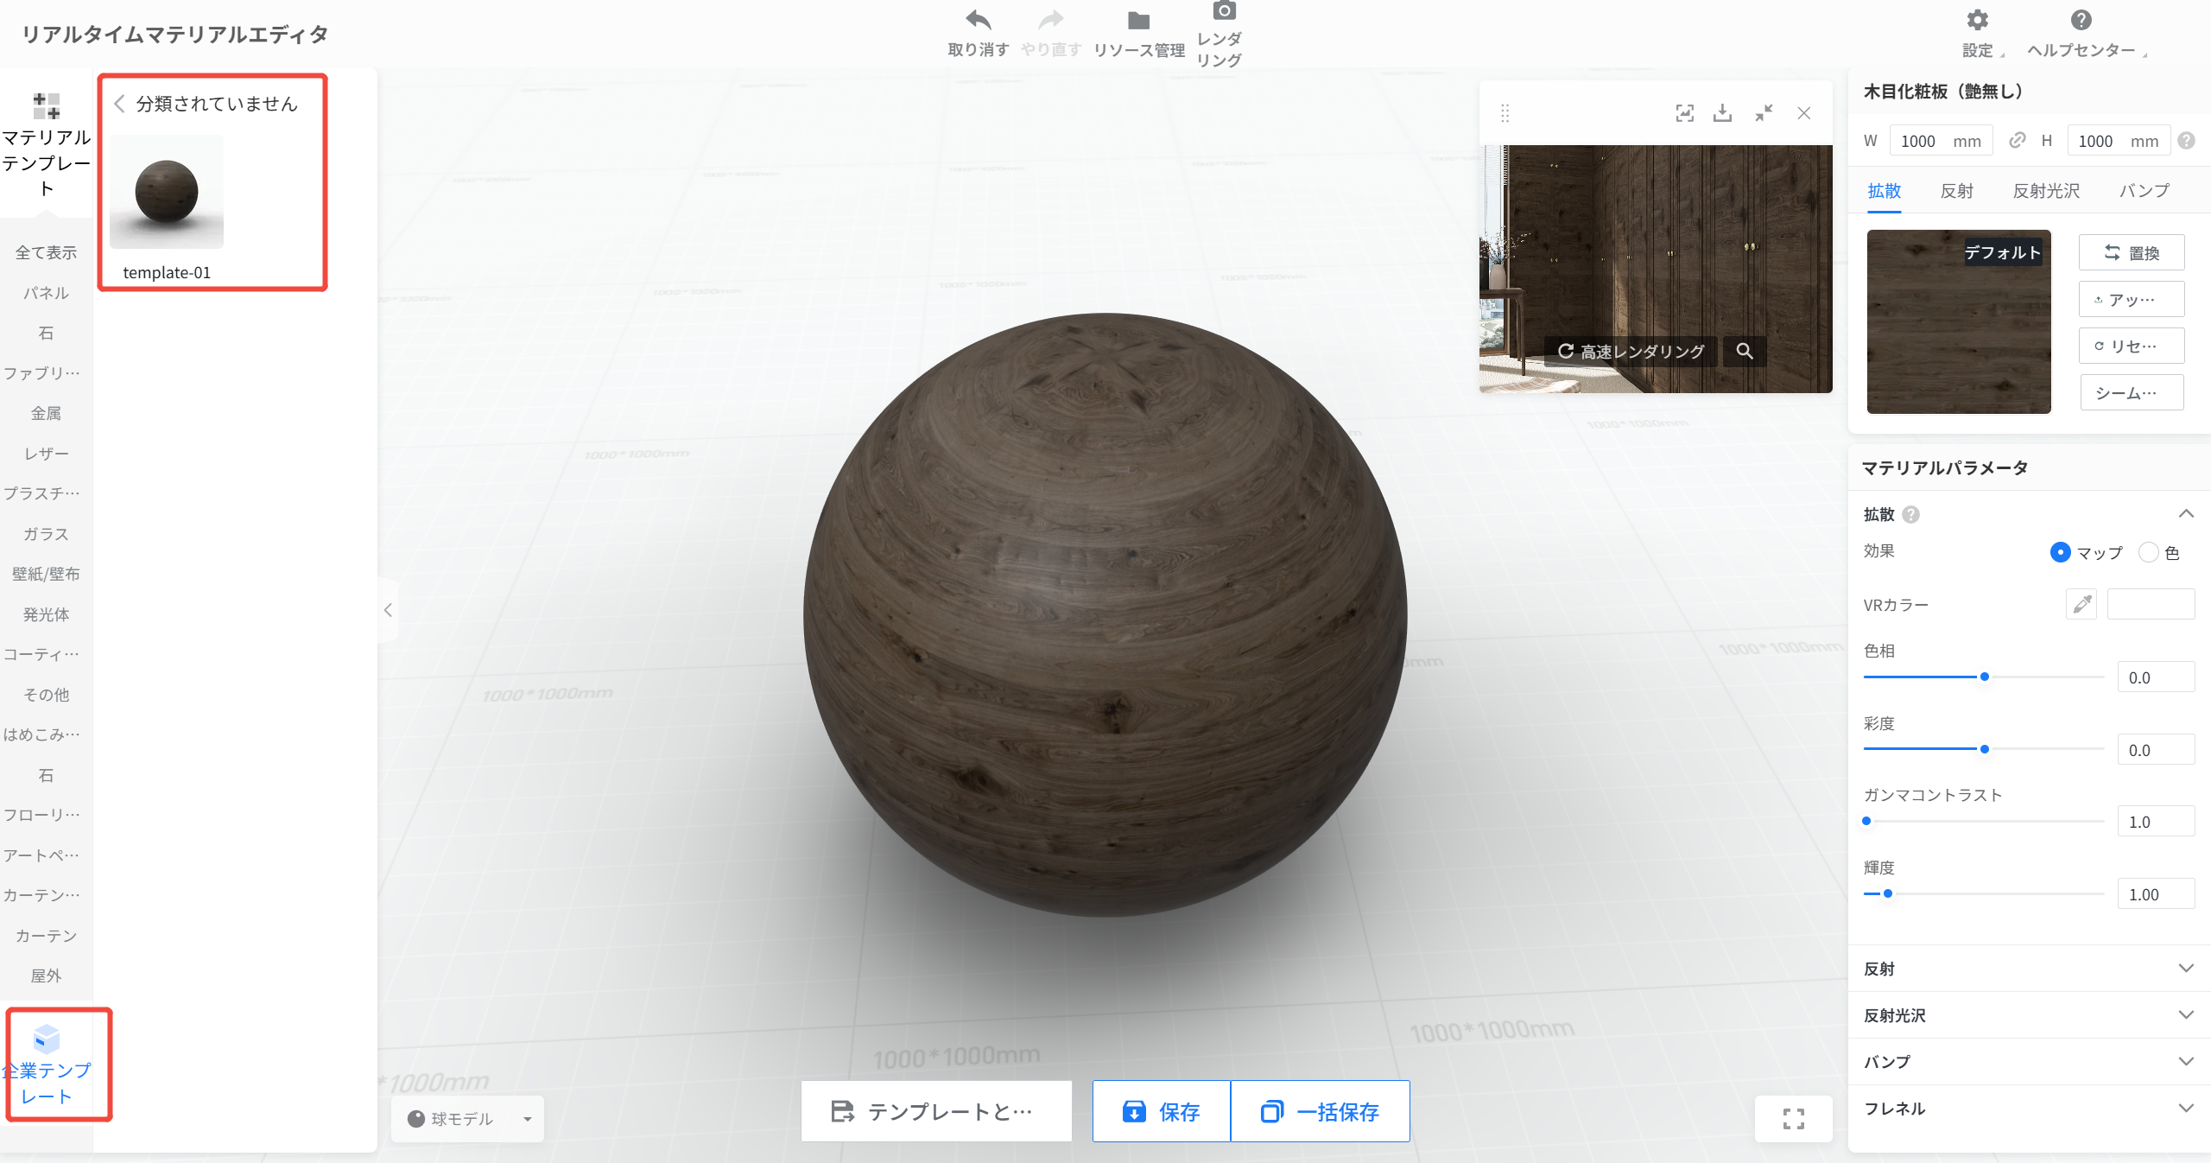Click the デフォルト texture thumbnail
Image resolution: width=2211 pixels, height=1163 pixels.
point(1959,321)
